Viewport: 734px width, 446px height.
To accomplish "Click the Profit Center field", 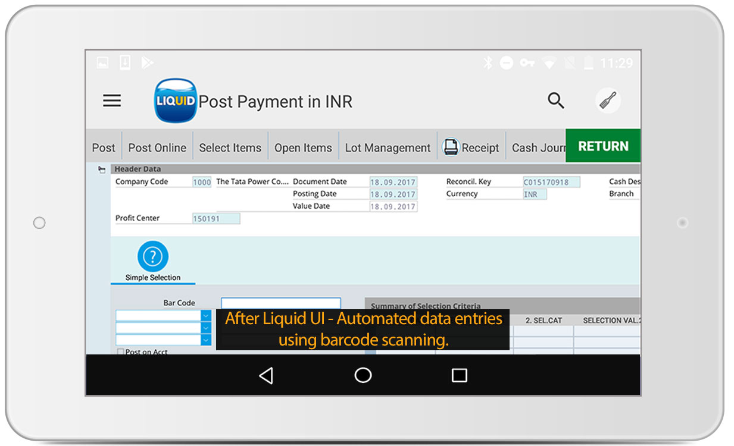I will pyautogui.click(x=216, y=219).
